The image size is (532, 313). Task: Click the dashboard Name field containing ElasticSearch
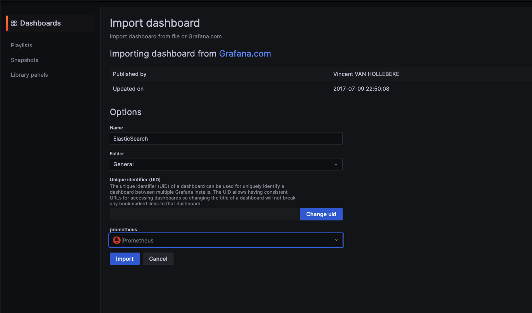(226, 138)
